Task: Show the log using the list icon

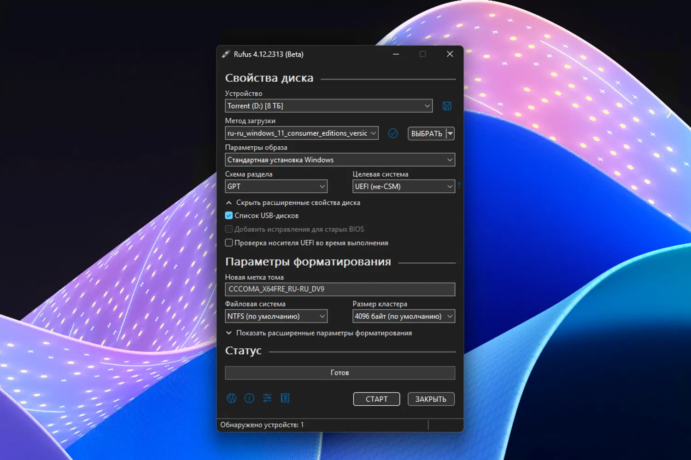Action: coord(285,398)
